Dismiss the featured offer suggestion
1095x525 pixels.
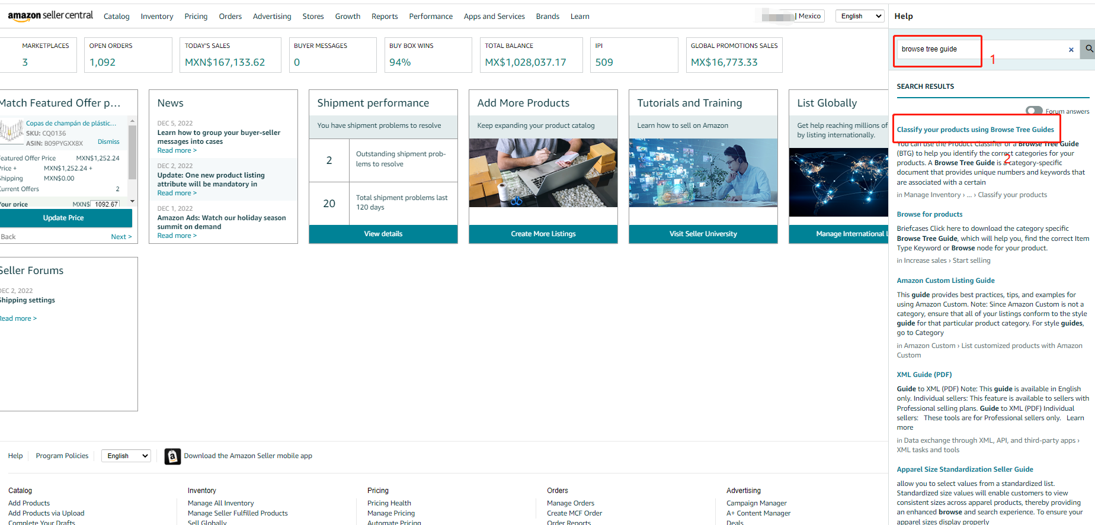point(108,142)
